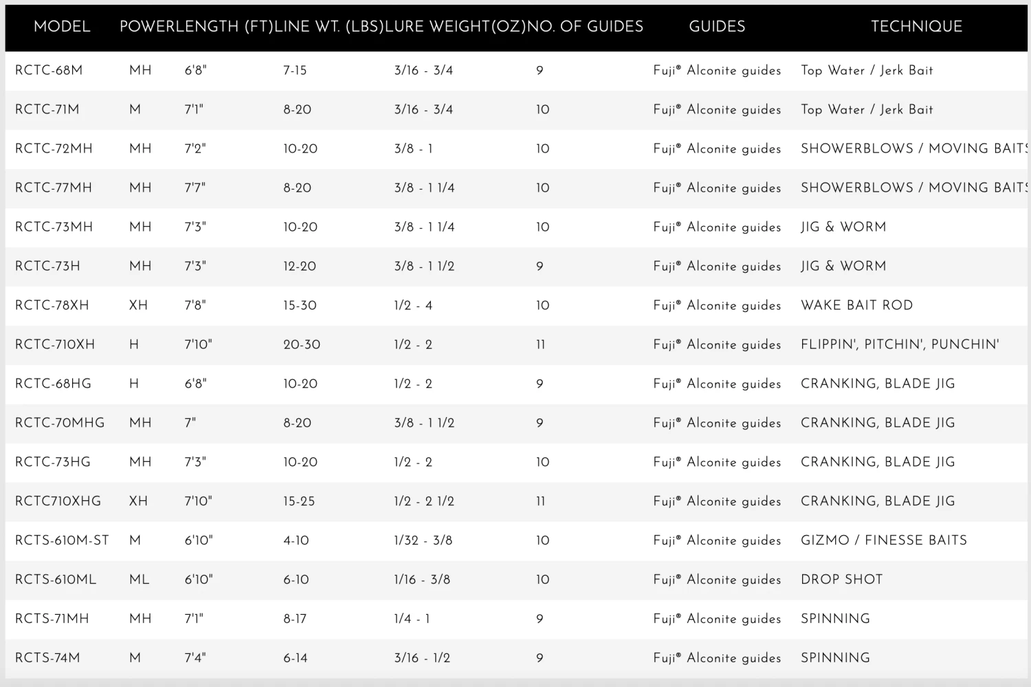Image resolution: width=1031 pixels, height=687 pixels.
Task: Select the RCTC-710XH model entry
Action: click(x=55, y=344)
